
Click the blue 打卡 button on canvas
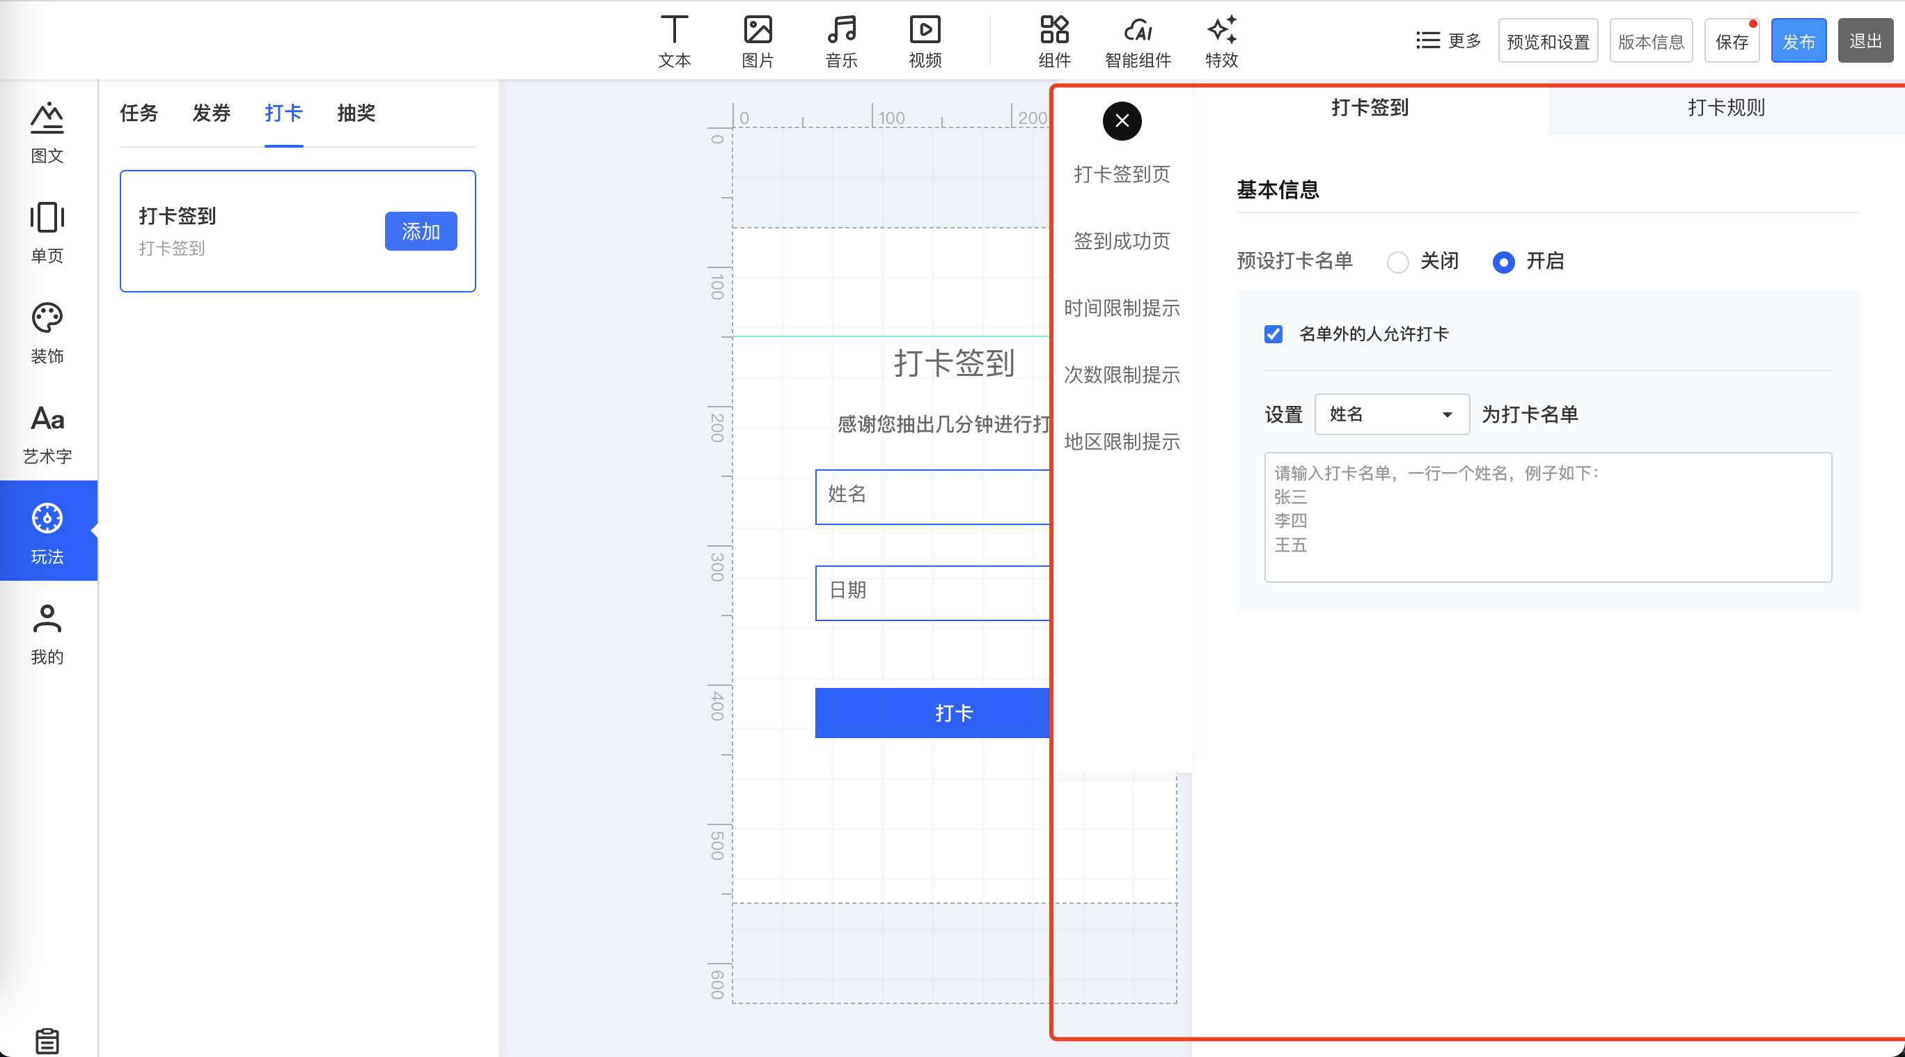(932, 712)
